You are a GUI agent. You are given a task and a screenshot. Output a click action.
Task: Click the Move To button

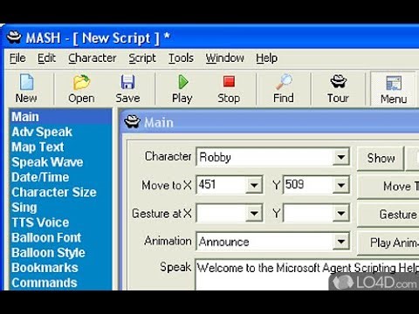[388, 186]
